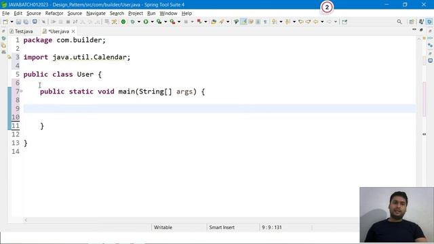
Task: Switch to the Java perspective icon
Action: tap(421, 22)
